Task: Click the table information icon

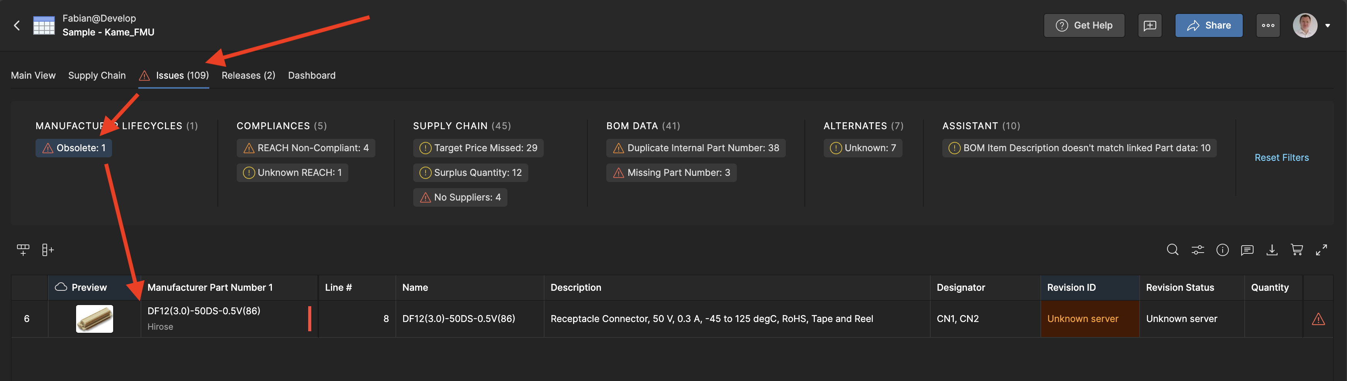Action: pyautogui.click(x=1223, y=250)
